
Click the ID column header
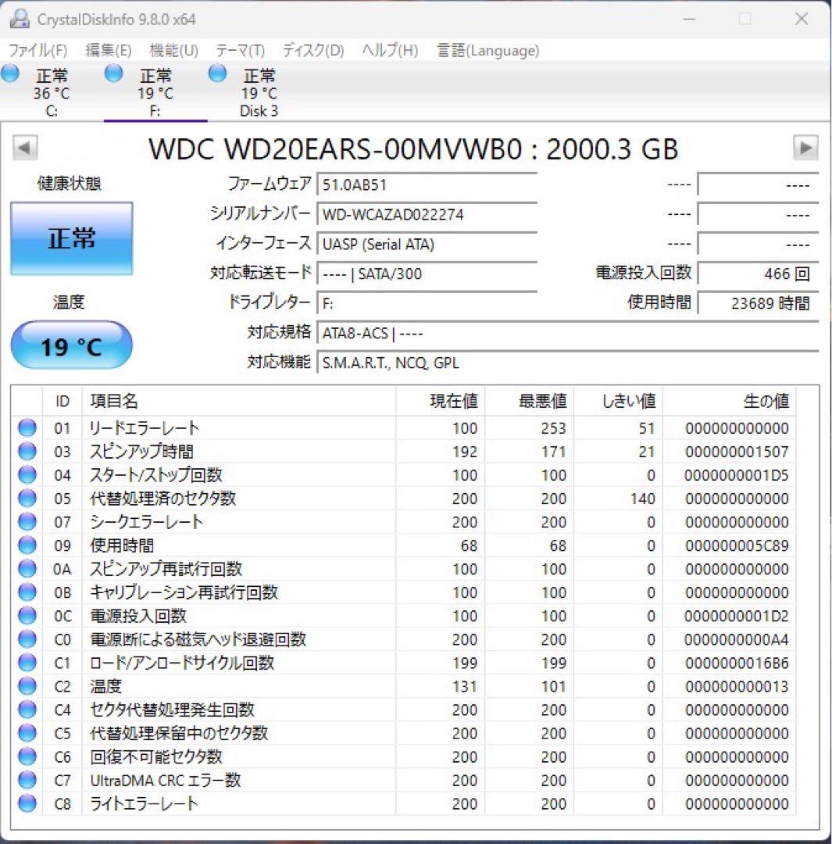click(x=62, y=401)
